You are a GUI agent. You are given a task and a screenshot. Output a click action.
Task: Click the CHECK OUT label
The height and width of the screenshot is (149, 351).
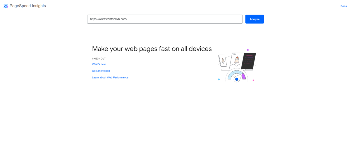pos(99,59)
